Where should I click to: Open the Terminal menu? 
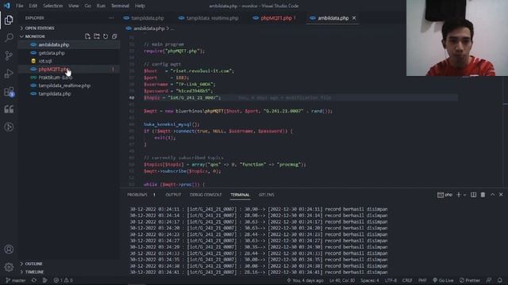coord(120,6)
